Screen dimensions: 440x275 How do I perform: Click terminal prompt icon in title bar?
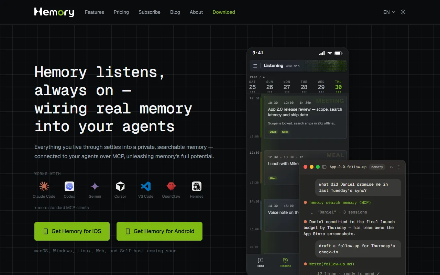[392, 167]
